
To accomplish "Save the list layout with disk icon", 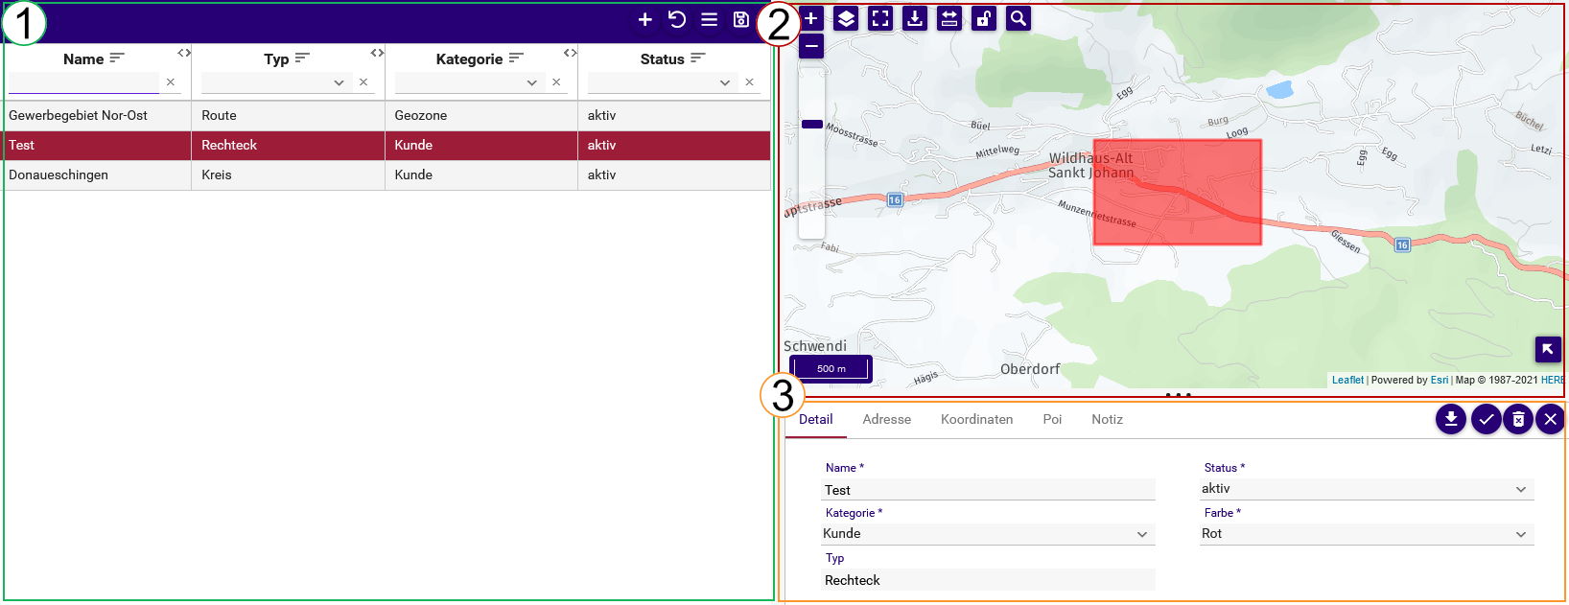I will tap(741, 19).
